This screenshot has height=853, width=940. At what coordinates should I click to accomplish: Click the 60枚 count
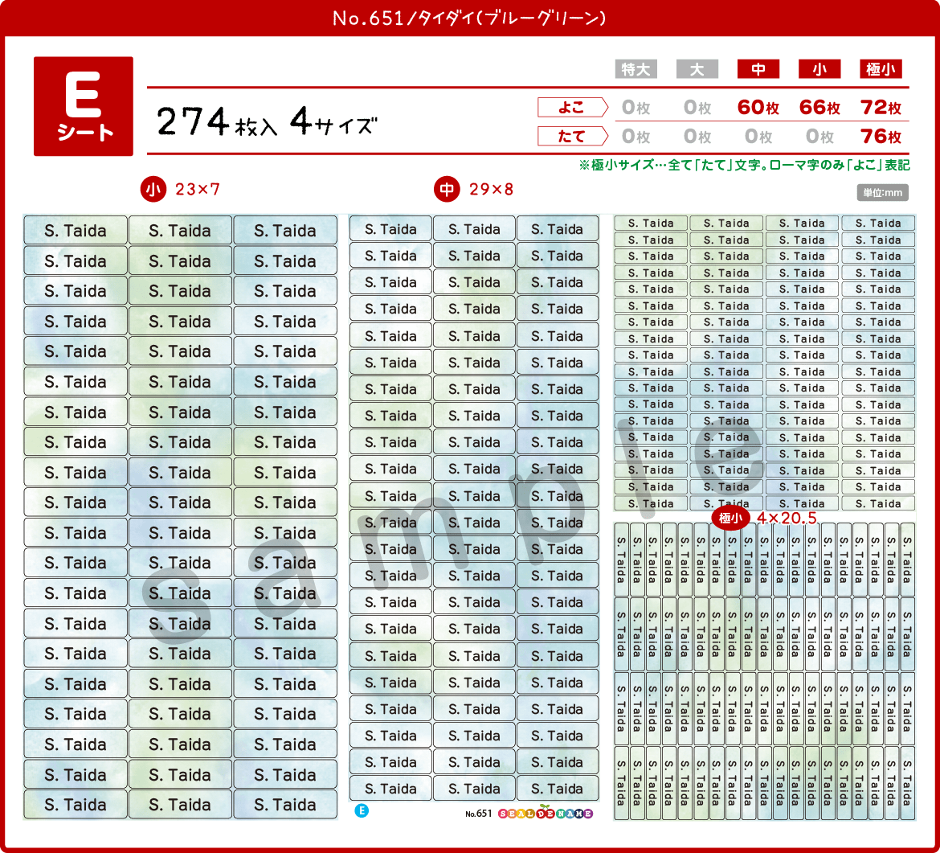pos(758,108)
